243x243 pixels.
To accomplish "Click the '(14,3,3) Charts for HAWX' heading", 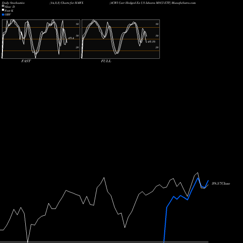I will click(67, 3).
